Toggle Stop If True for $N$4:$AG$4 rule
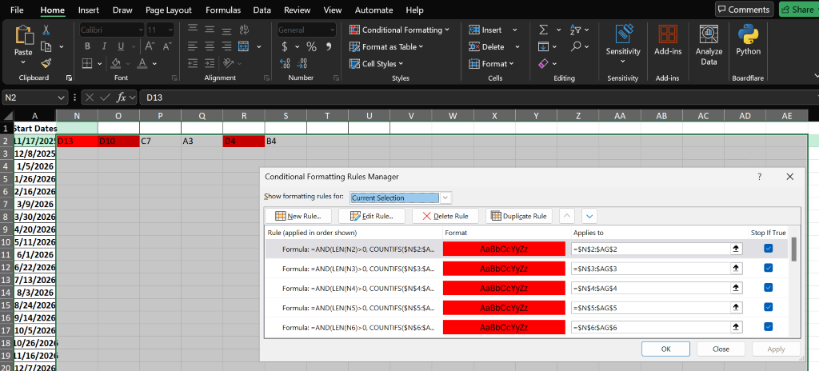819x371 pixels. pos(769,288)
